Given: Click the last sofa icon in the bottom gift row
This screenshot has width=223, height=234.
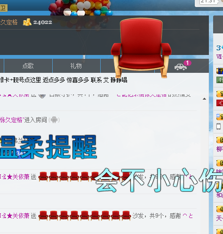Looking at the screenshot, I should 126,216.
